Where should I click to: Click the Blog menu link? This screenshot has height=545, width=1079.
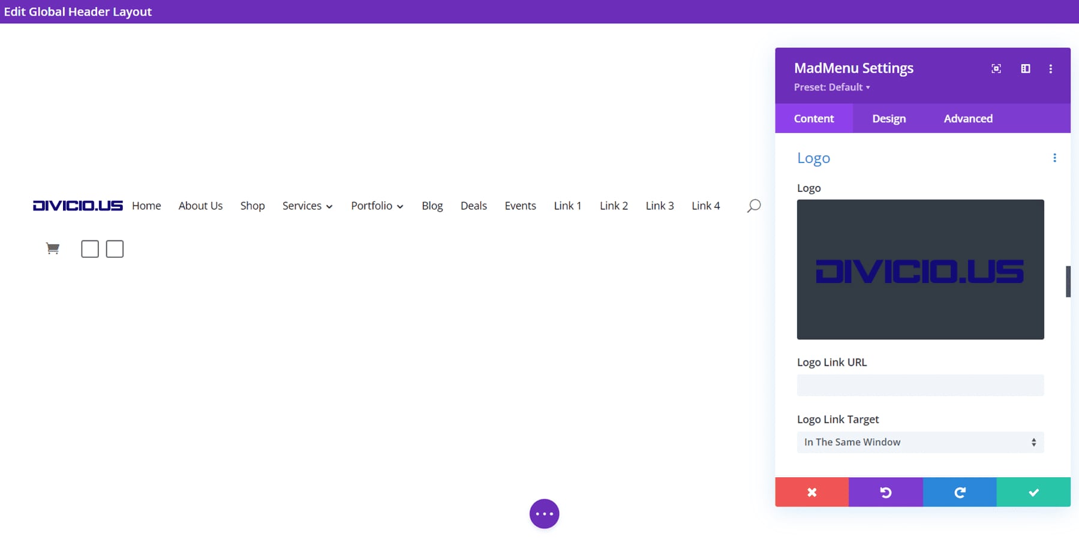coord(432,206)
